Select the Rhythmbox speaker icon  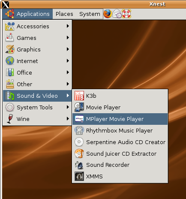tap(79, 130)
